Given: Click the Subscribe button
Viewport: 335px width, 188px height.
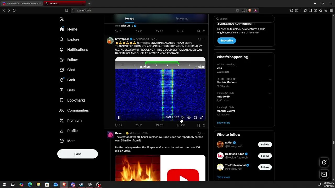Looking at the screenshot, I should point(227,40).
